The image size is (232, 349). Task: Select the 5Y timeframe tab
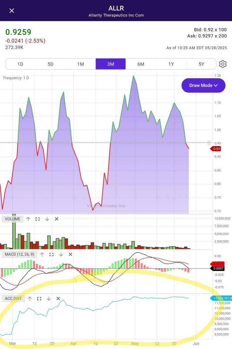click(x=200, y=64)
